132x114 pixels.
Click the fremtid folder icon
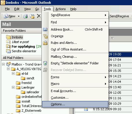point(18,83)
